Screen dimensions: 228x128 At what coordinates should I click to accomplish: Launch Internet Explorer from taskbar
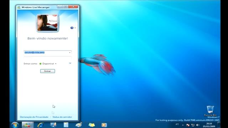pyautogui.click(x=40, y=125)
